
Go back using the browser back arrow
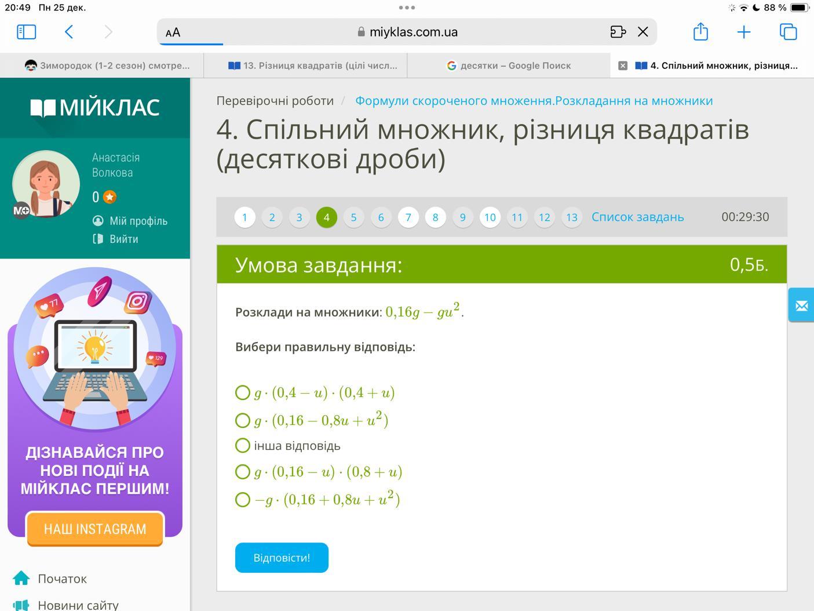click(x=69, y=32)
